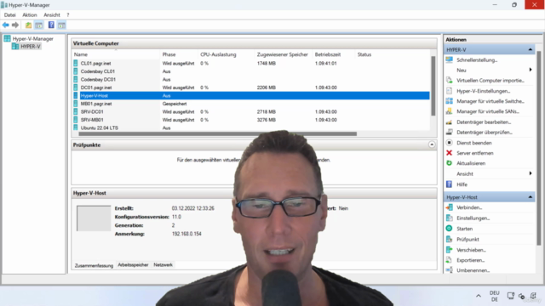This screenshot has width=545, height=306.
Task: Click the Prüfpunkt icon in Aktionen
Action: (449, 239)
